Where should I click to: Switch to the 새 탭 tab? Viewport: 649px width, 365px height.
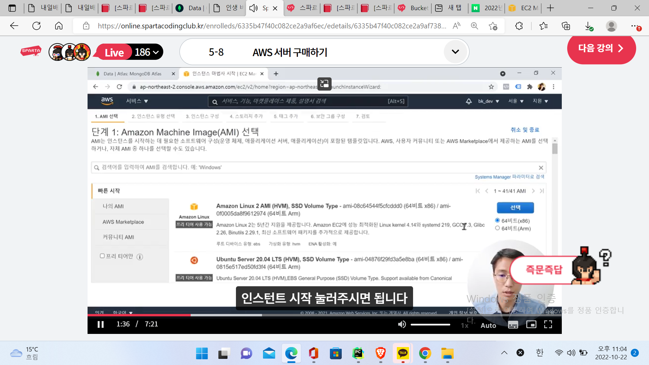[449, 8]
